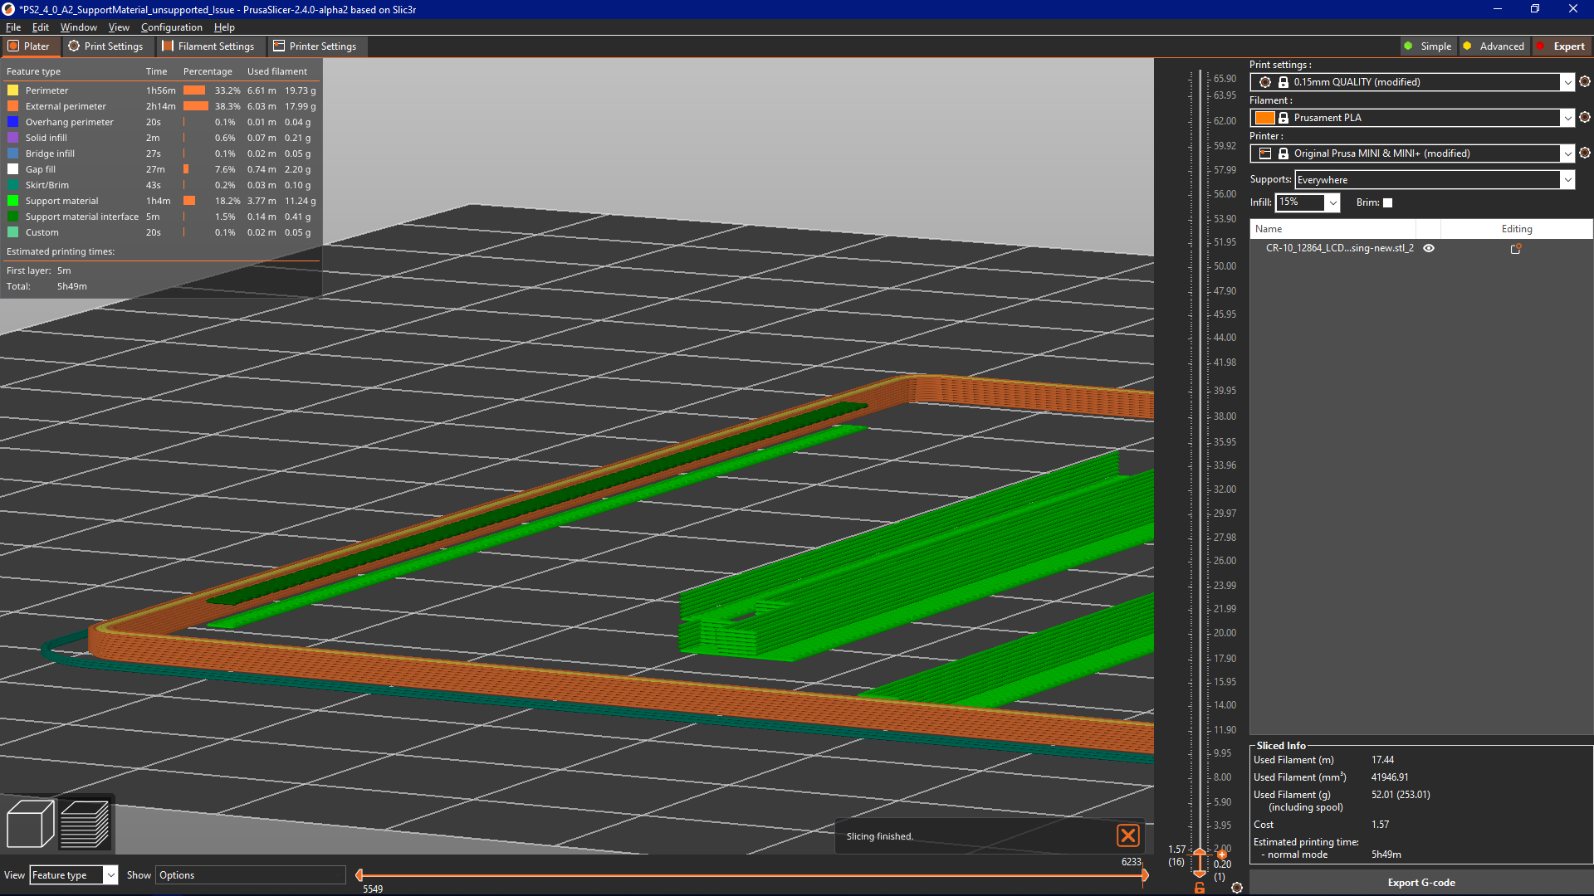
Task: Hide the CR-10 object using the eye toggle
Action: coord(1428,248)
